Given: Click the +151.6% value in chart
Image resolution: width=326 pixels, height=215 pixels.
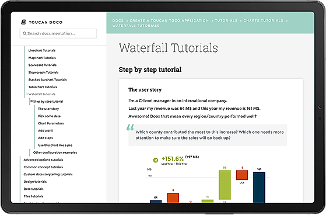Looking at the screenshot, I should [173, 159].
